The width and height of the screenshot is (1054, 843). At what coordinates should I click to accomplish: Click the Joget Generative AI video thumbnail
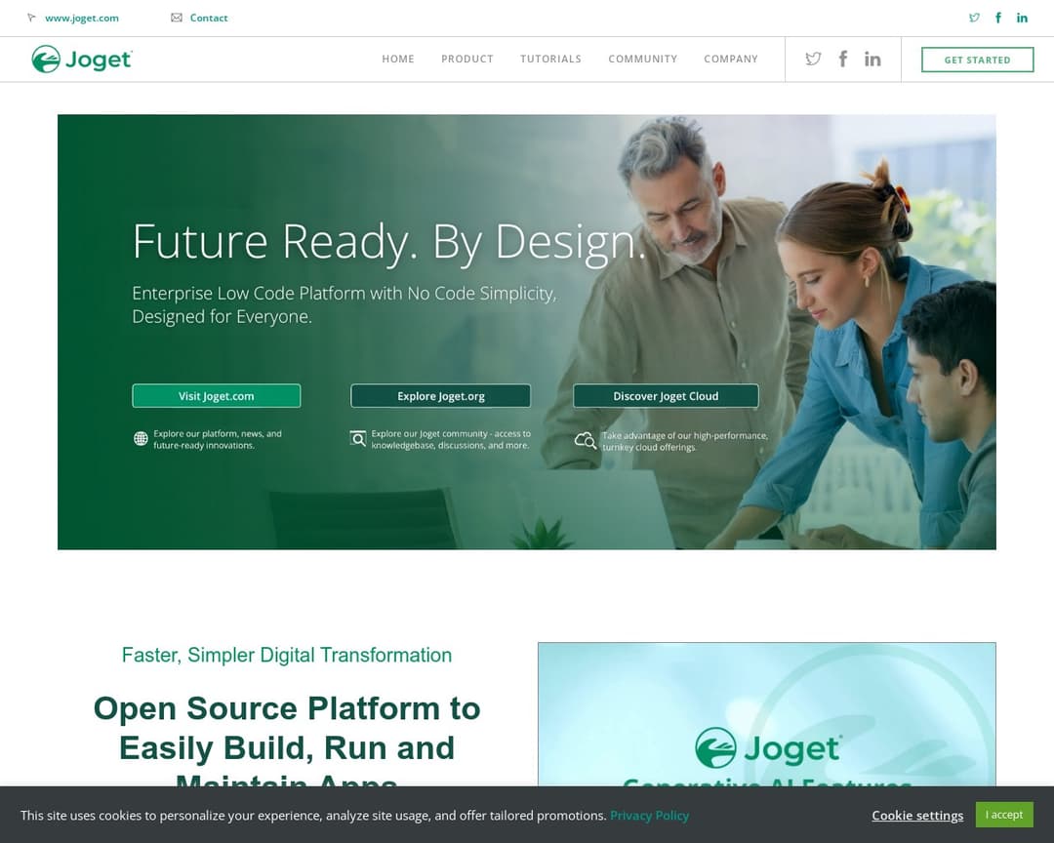pyautogui.click(x=767, y=714)
